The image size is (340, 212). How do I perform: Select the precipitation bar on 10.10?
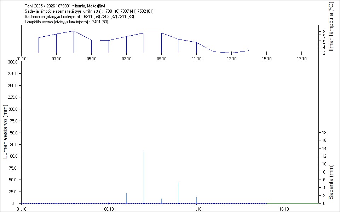coord(179,193)
